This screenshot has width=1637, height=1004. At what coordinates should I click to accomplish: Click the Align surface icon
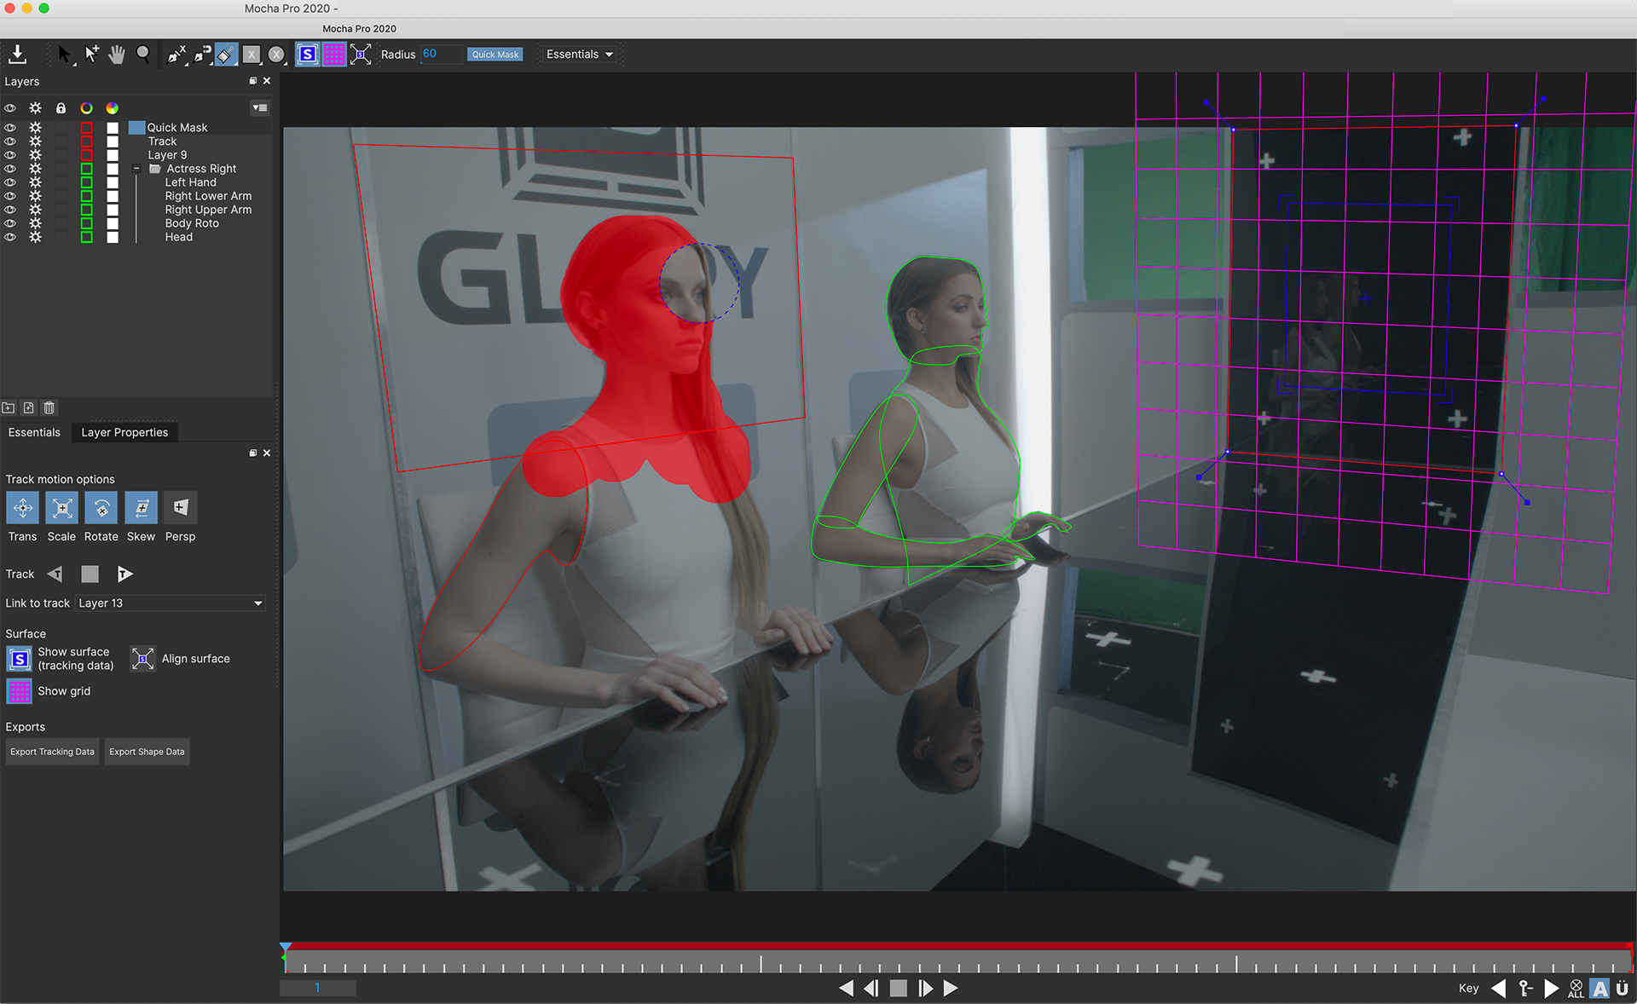[x=142, y=657]
